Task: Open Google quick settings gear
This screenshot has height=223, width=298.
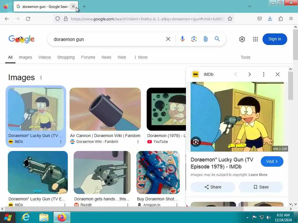Action: tap(242, 39)
